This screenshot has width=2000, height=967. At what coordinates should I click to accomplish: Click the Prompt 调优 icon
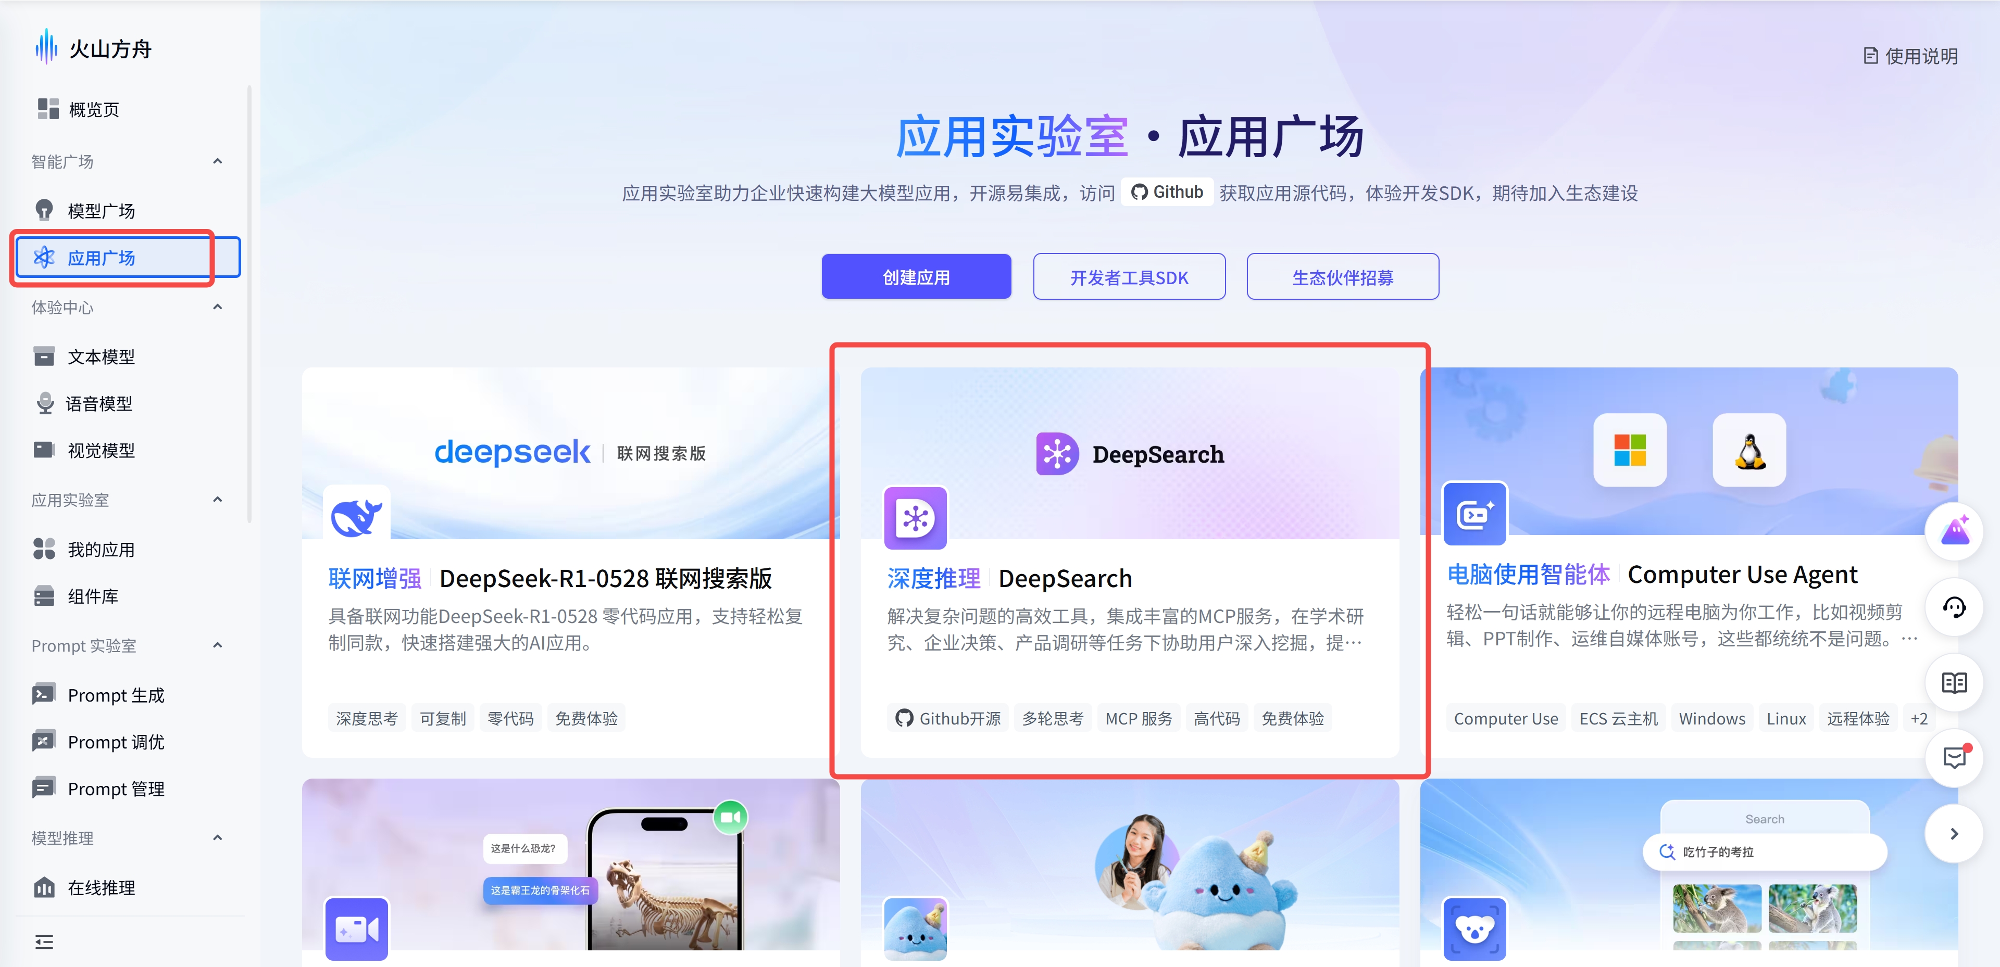click(x=44, y=741)
